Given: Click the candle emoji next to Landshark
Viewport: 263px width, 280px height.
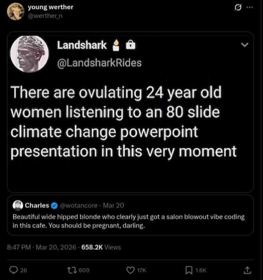Looking at the screenshot, I should 116,45.
